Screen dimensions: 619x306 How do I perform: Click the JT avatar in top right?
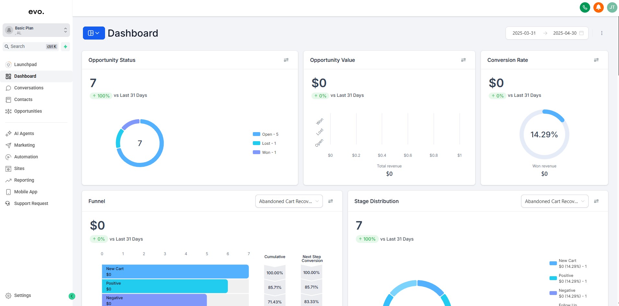click(x=612, y=7)
